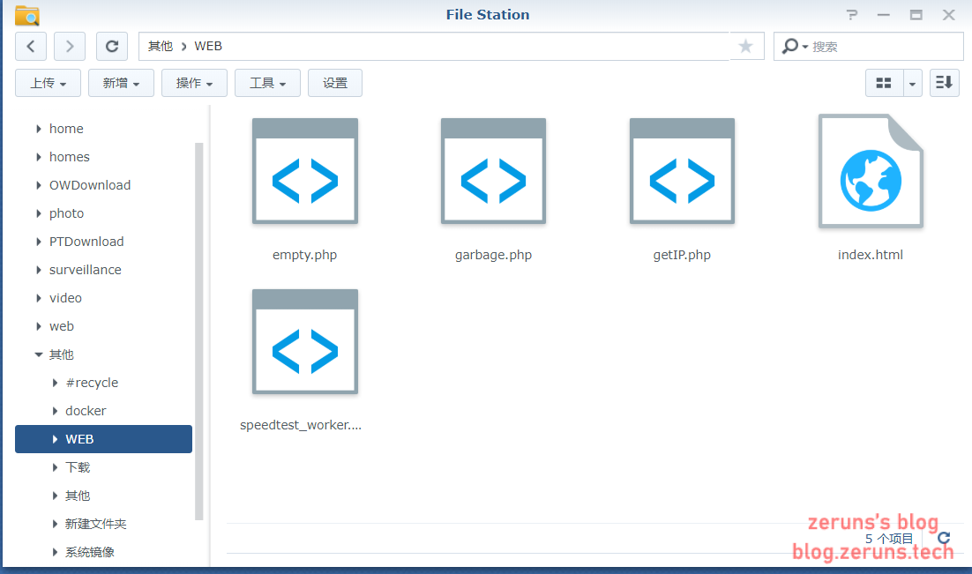Click the speedtest_worker.... file name

coord(301,425)
